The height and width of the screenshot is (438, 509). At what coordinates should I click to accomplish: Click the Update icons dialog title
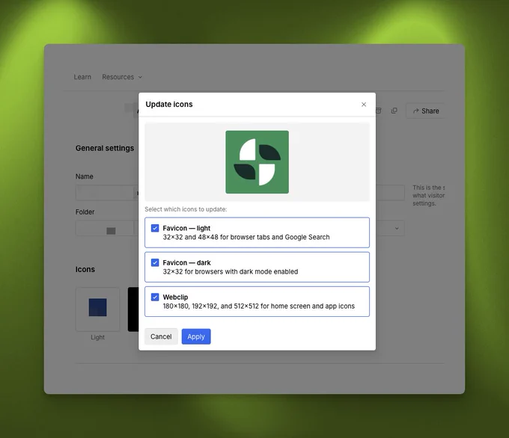169,105
